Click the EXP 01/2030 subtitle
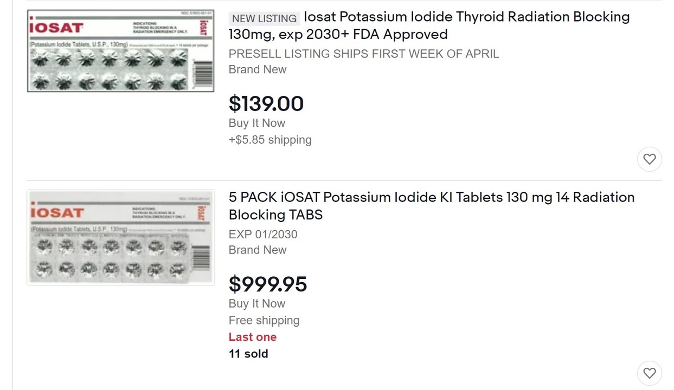The width and height of the screenshot is (674, 390). tap(263, 234)
